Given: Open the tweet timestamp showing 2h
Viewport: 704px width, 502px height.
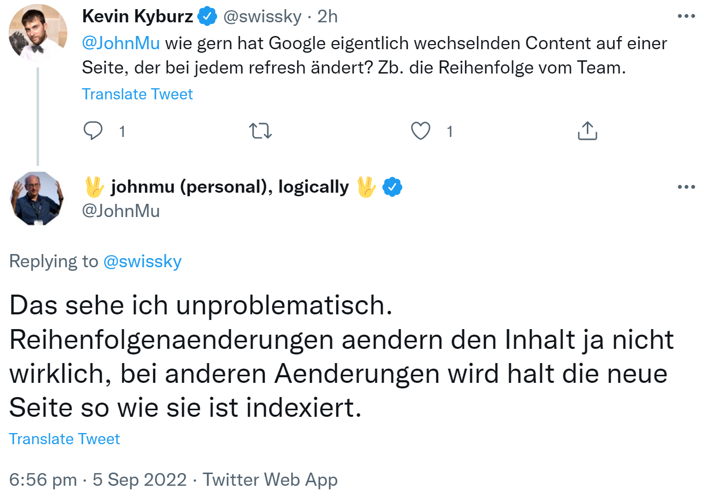Looking at the screenshot, I should pyautogui.click(x=327, y=15).
